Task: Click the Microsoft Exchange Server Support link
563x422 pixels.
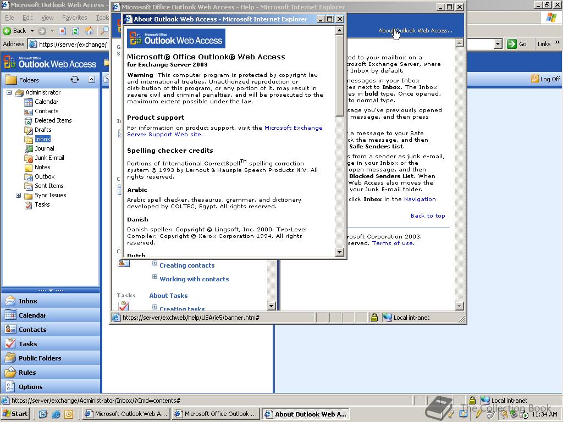Action: (225, 131)
